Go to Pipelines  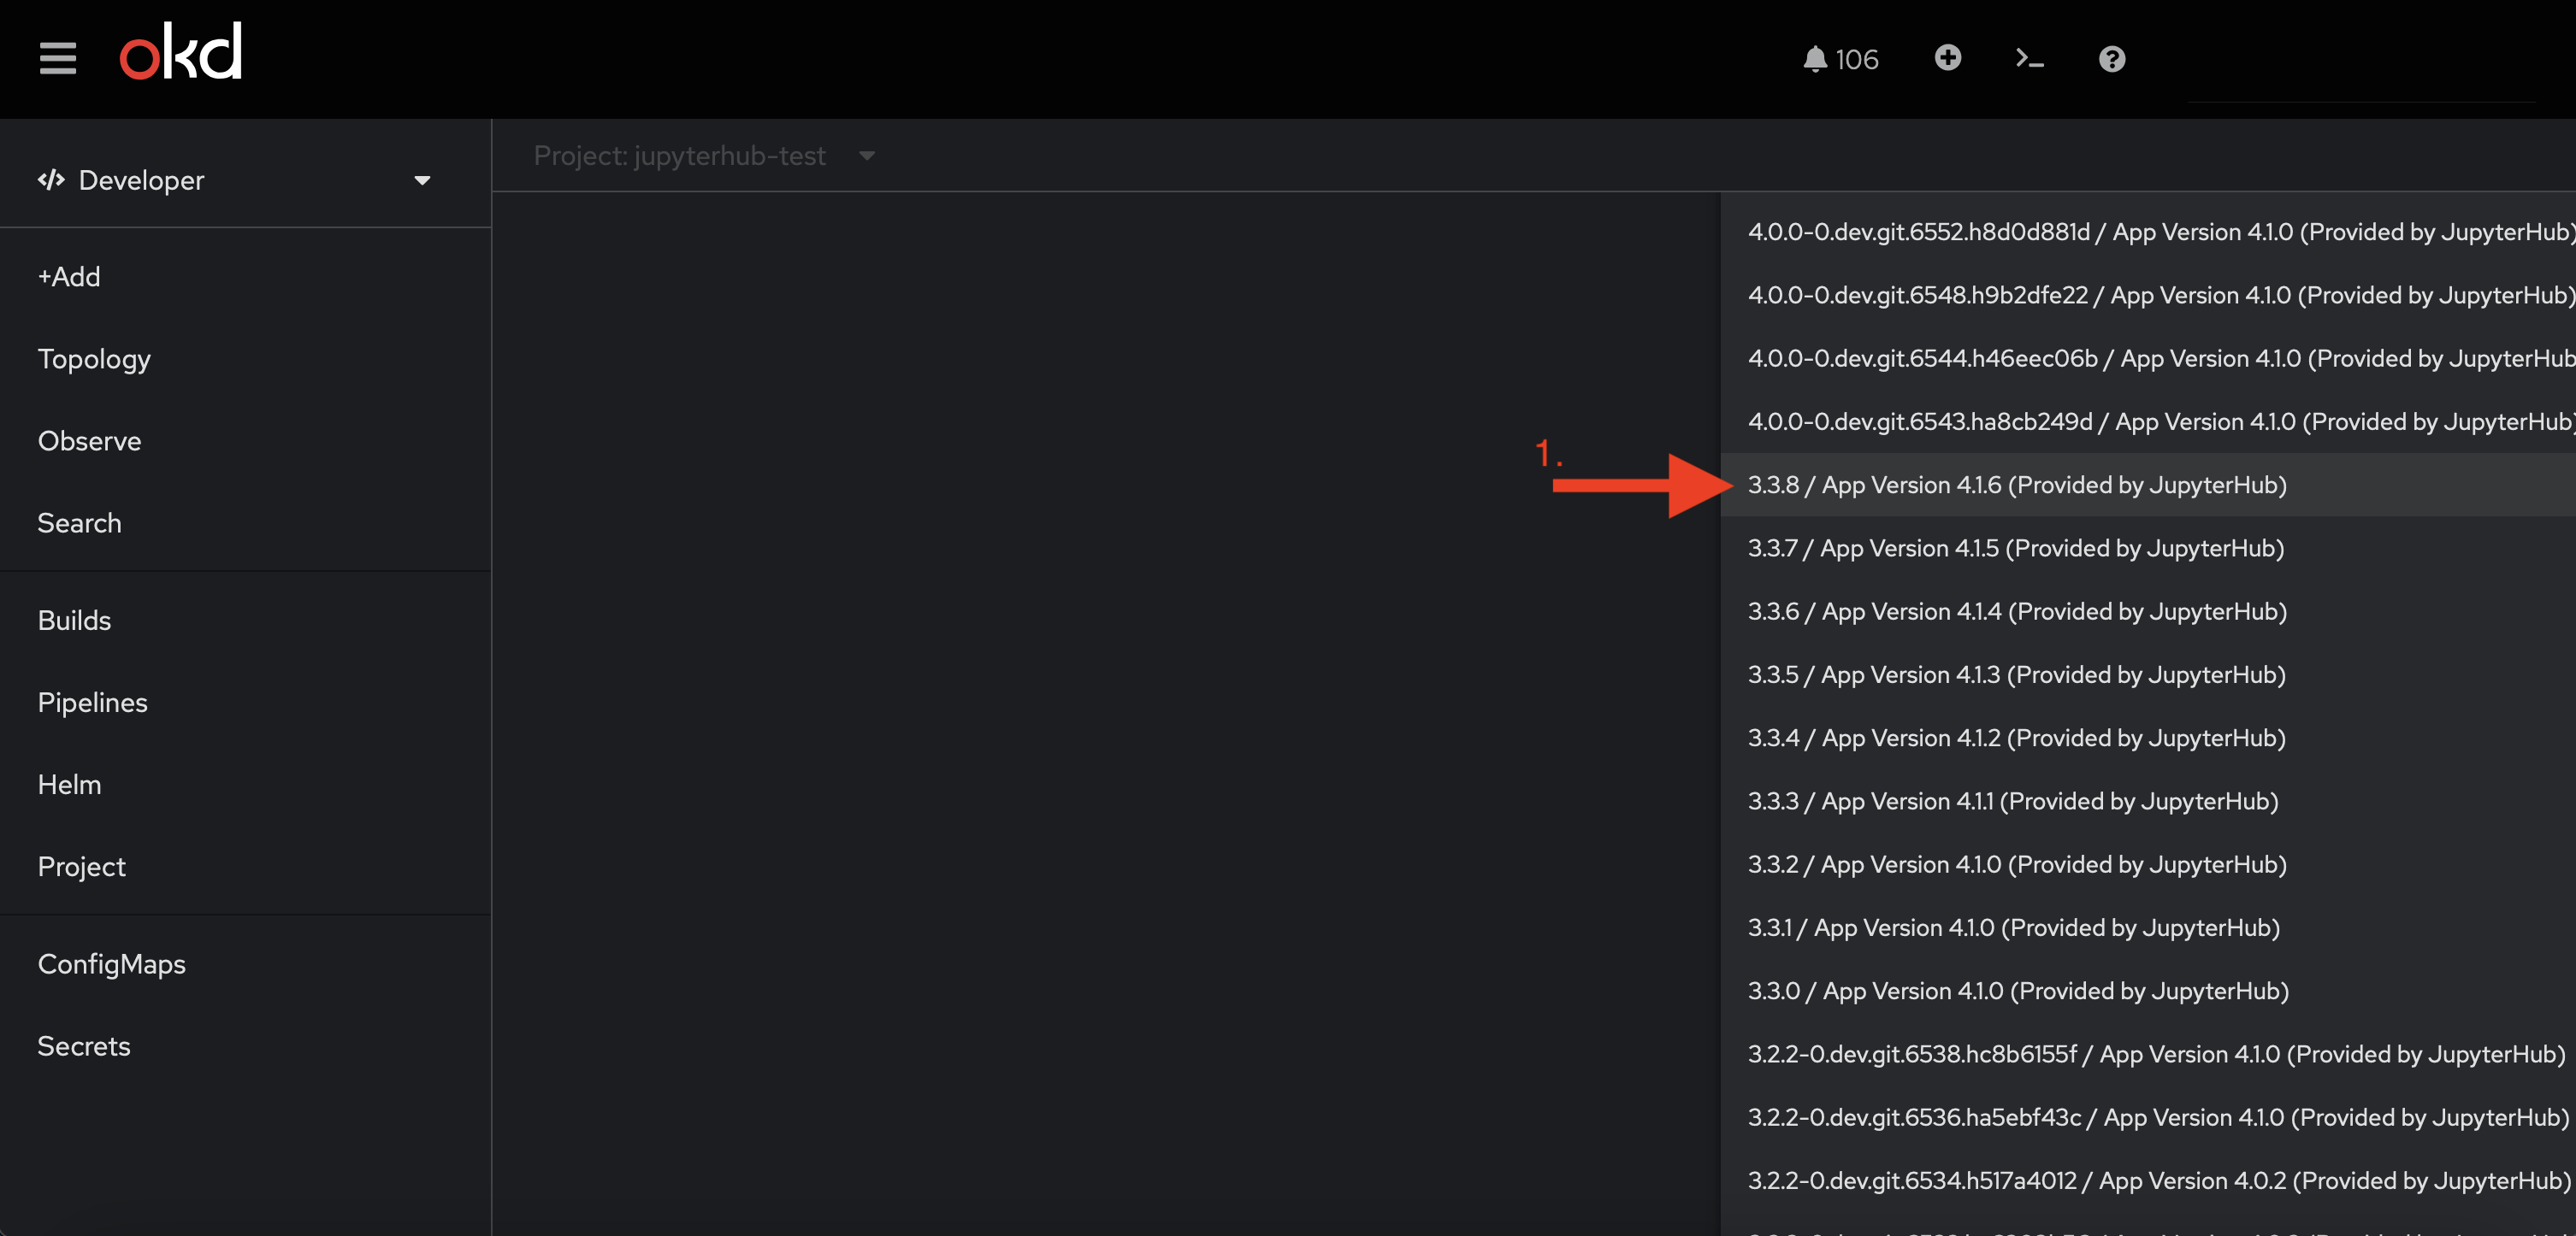245,703
